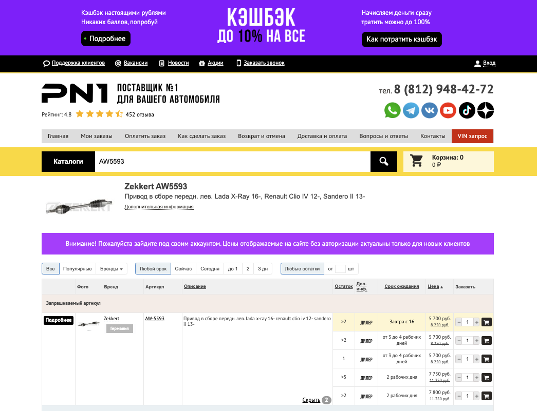
Task: Click the minimum stock quantity field
Action: [x=340, y=269]
